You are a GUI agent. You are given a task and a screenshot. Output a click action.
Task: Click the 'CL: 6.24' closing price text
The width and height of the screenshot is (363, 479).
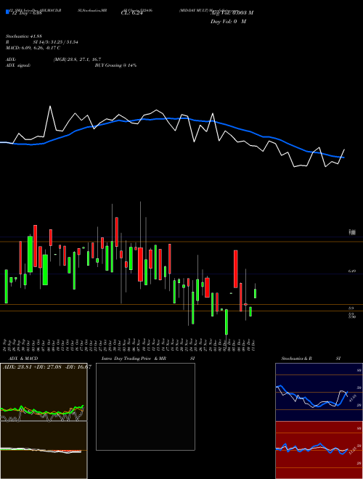tap(131, 13)
